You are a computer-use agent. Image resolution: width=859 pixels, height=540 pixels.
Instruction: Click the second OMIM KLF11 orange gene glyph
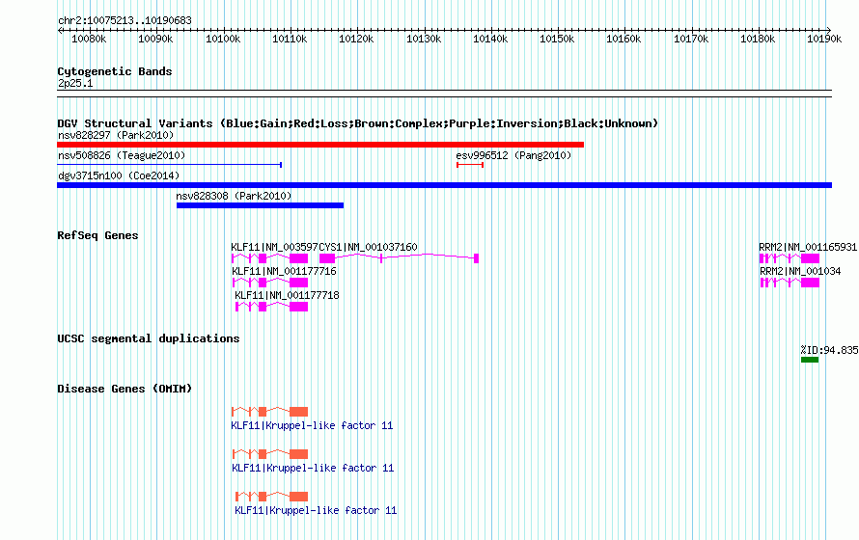click(x=270, y=454)
